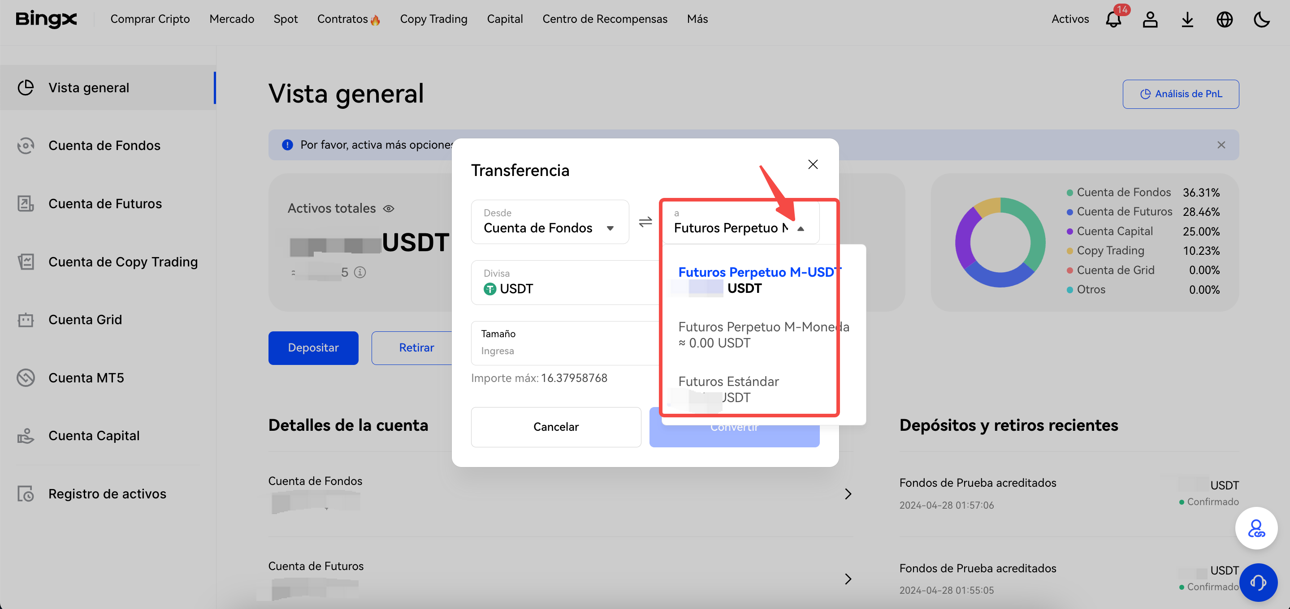
Task: Click the Depositar button
Action: point(313,348)
